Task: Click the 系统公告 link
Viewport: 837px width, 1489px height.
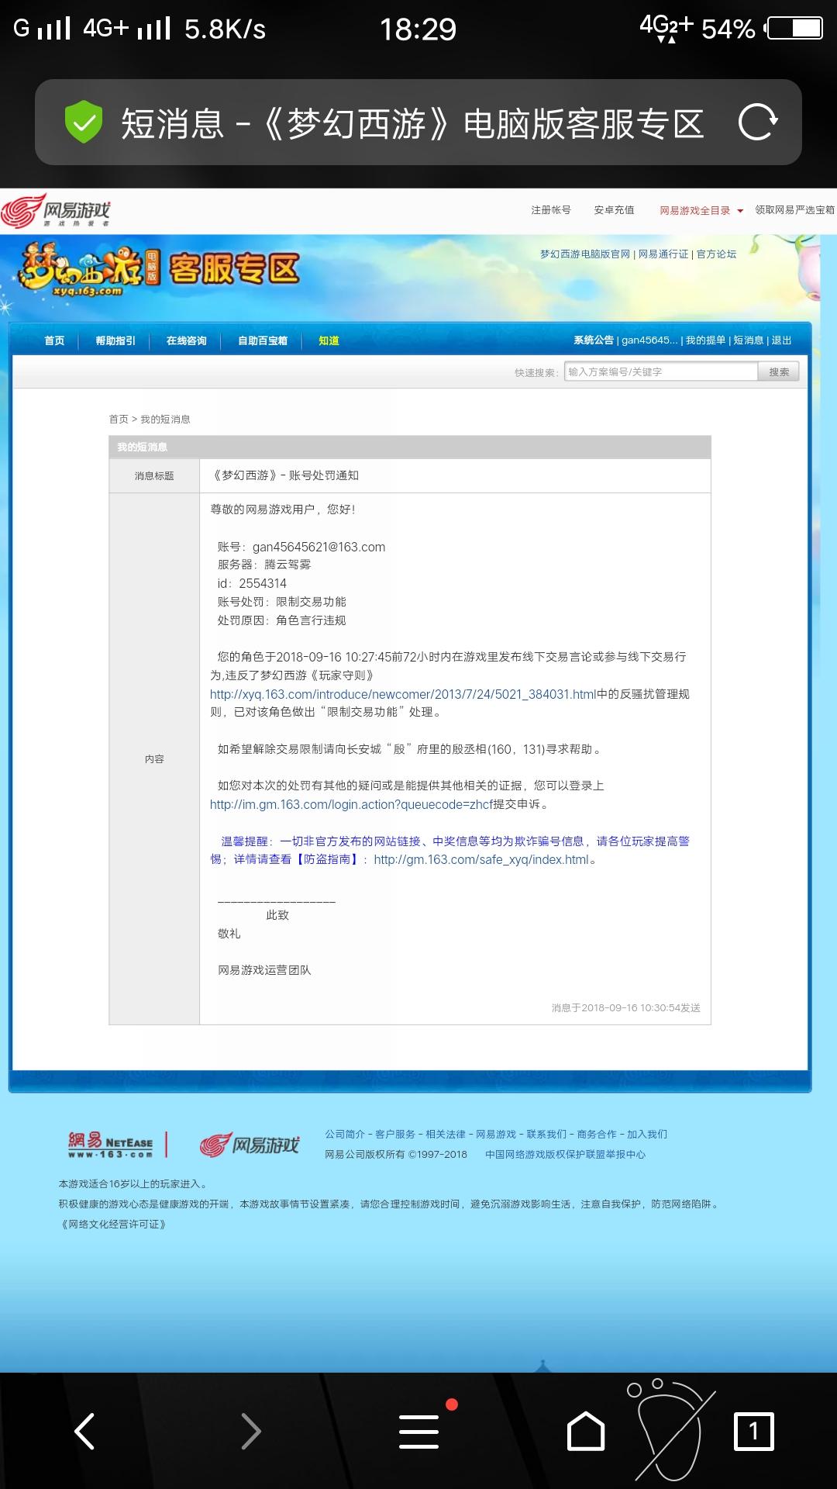Action: tap(594, 340)
